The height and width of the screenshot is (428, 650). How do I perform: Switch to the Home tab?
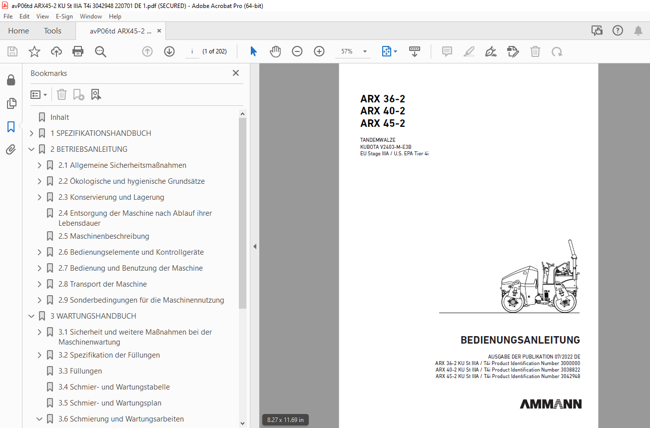(18, 31)
